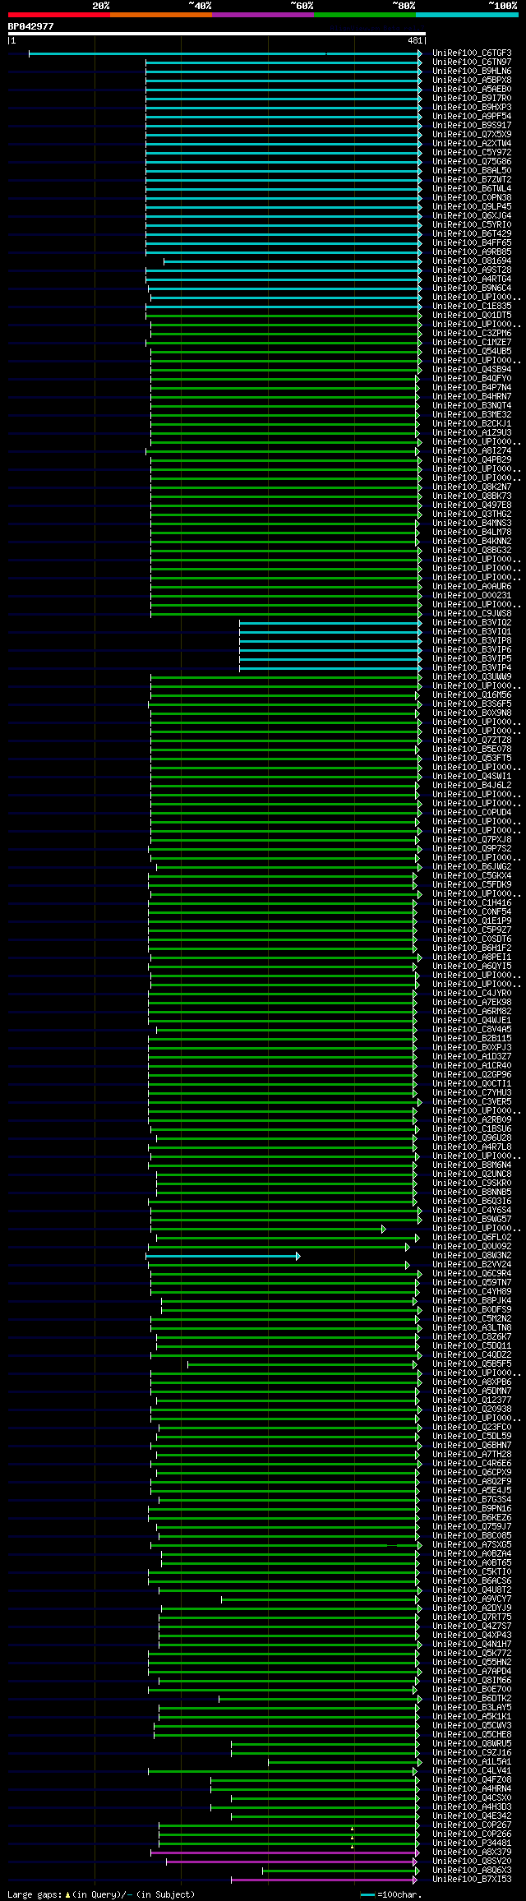Image resolution: width=526 pixels, height=1901 pixels.
Task: Select label UniRef100_C0PN38
Action: (472, 198)
